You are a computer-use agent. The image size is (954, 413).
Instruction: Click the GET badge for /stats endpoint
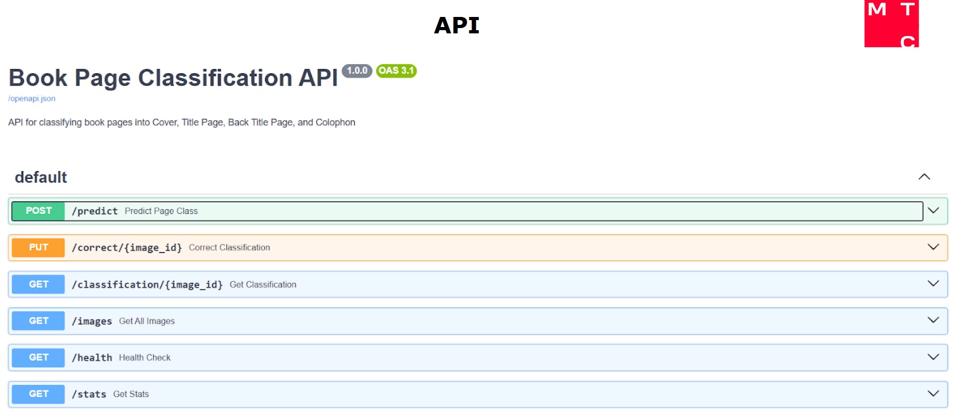click(39, 394)
